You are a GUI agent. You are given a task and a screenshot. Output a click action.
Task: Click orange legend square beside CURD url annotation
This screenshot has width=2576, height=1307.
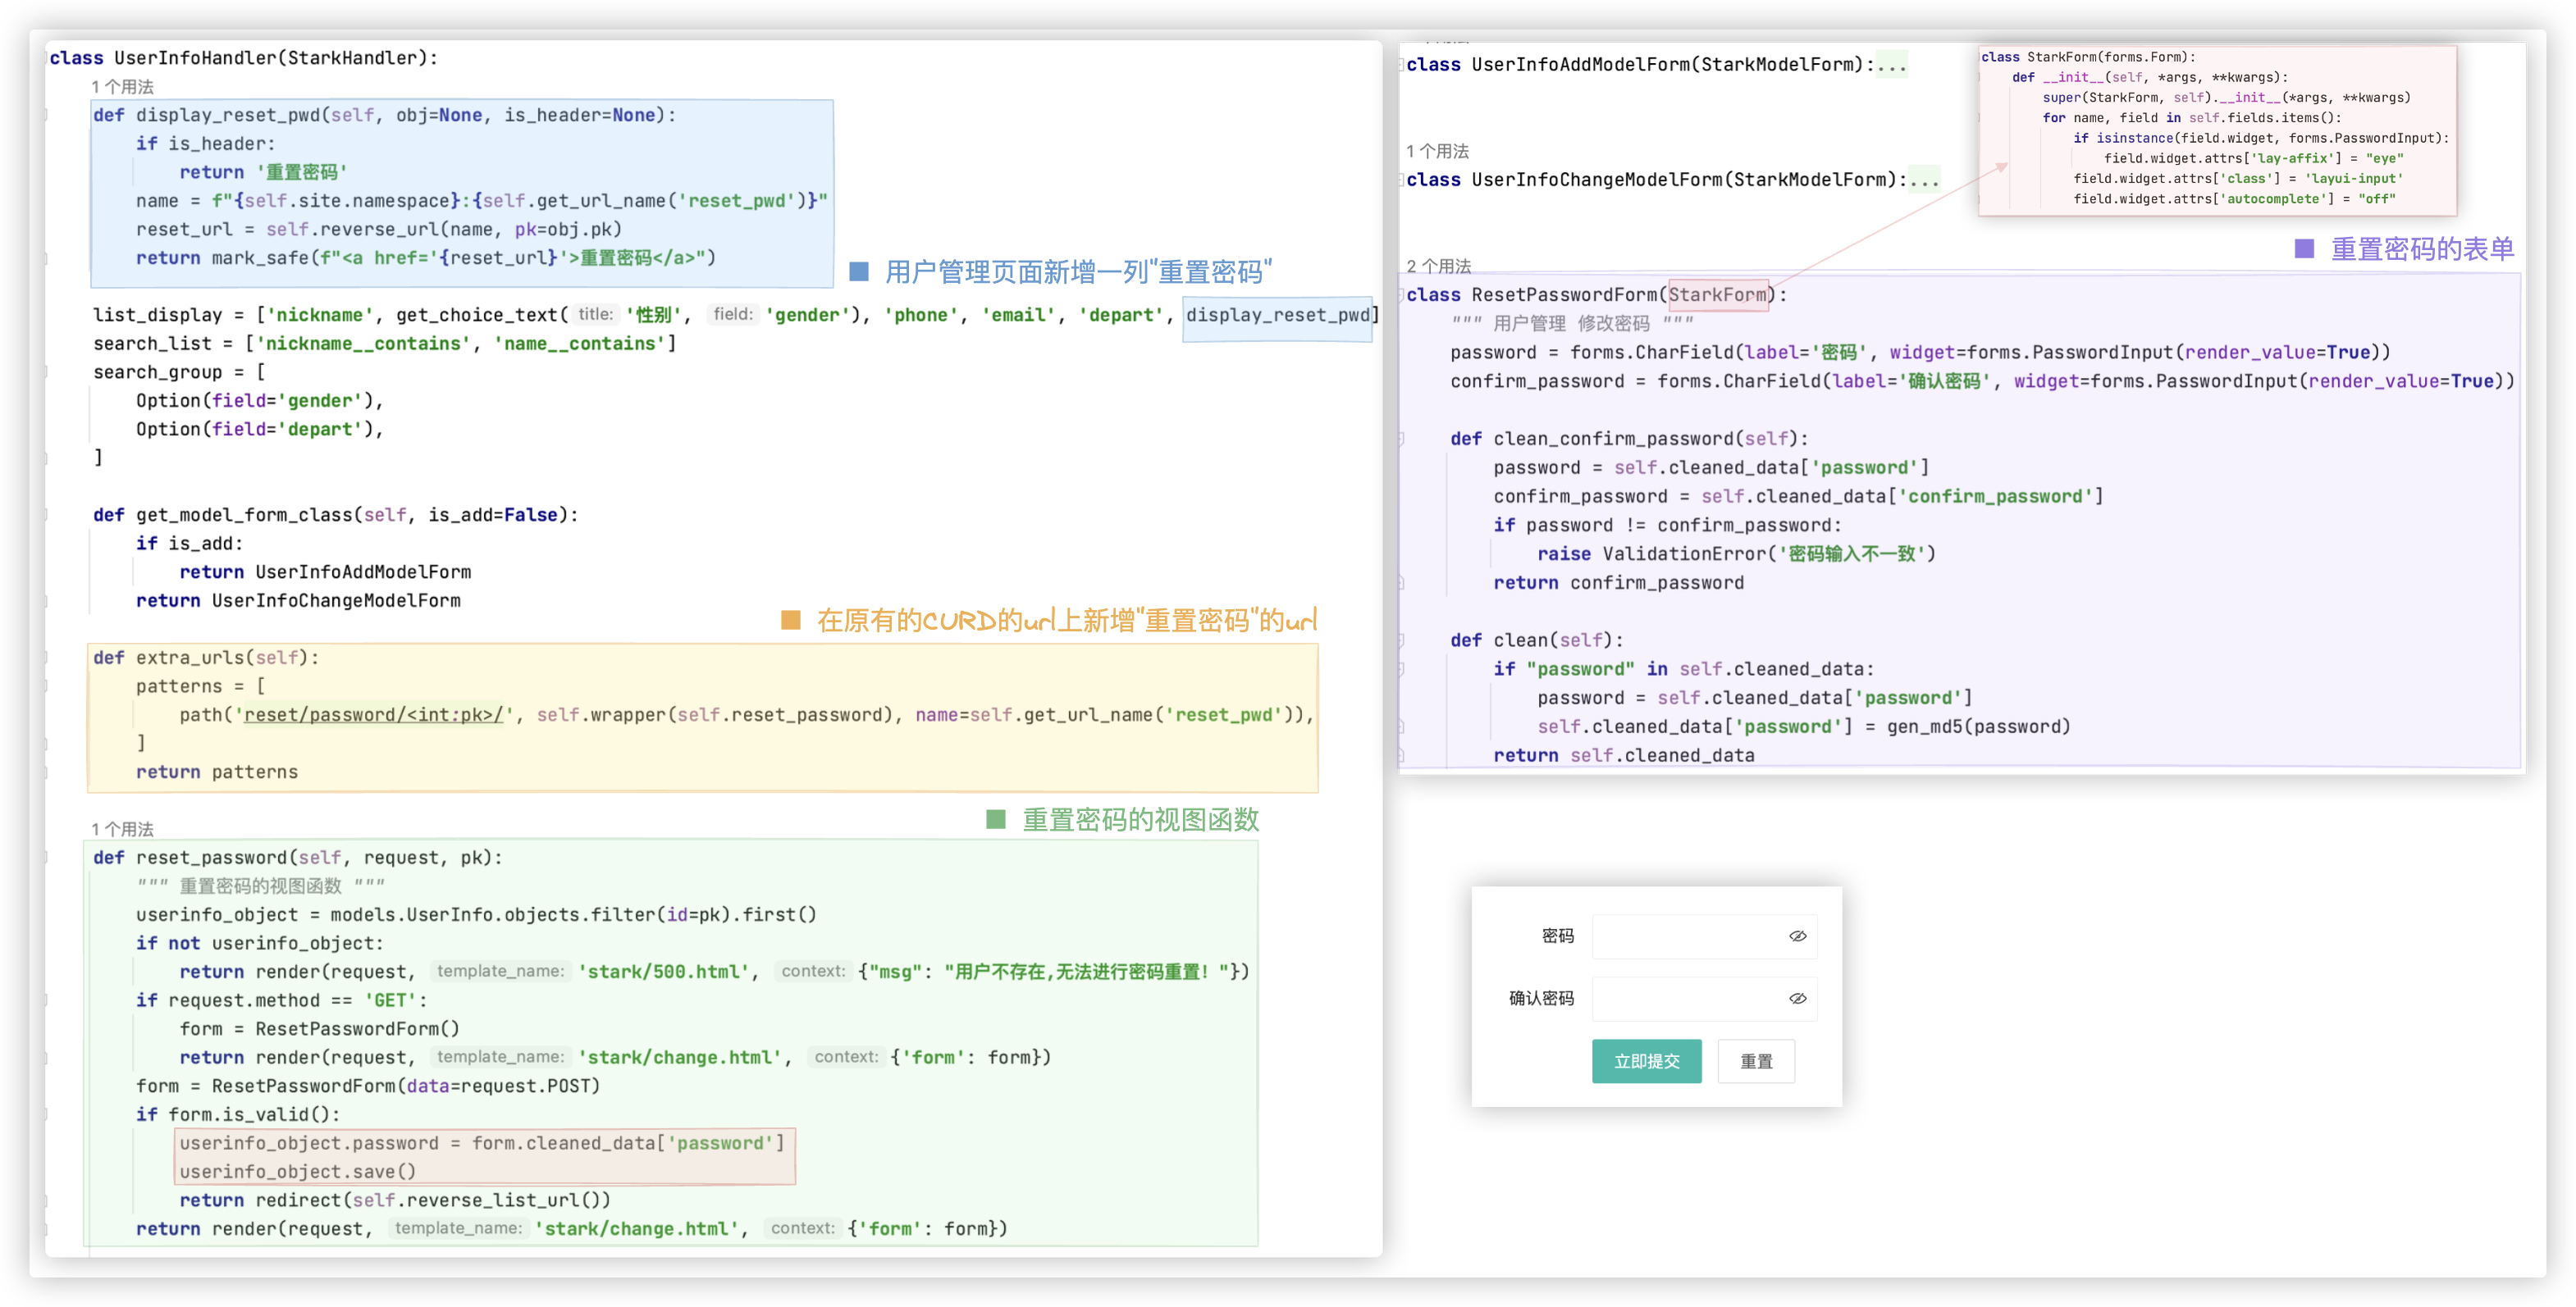click(790, 621)
